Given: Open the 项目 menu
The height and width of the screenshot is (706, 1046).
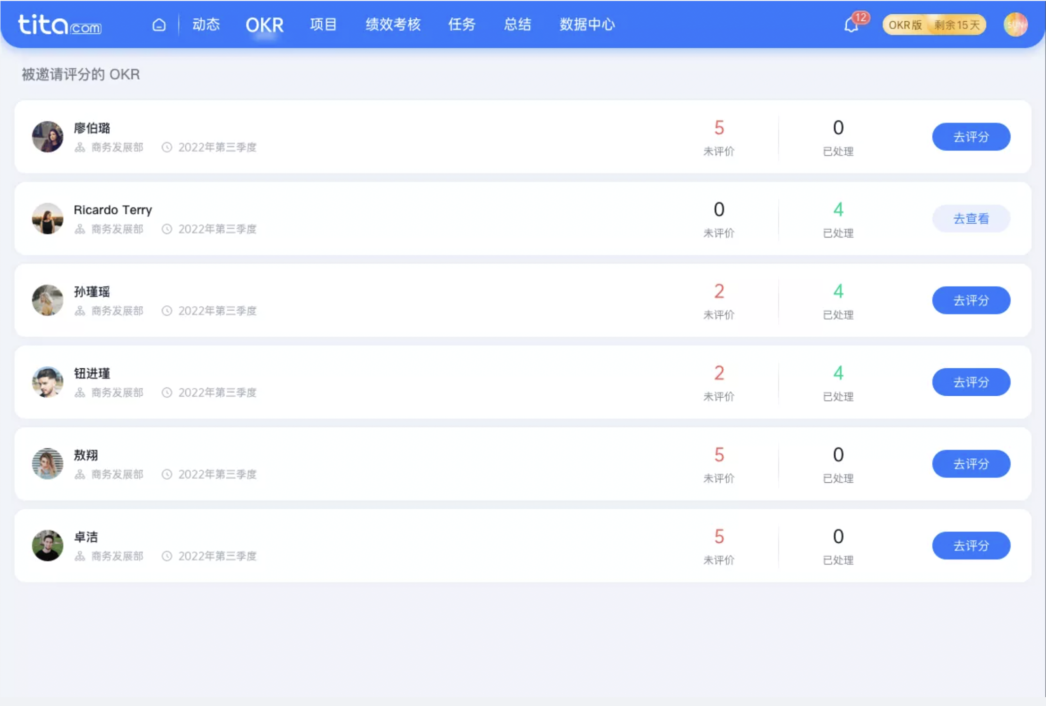Looking at the screenshot, I should (x=323, y=25).
